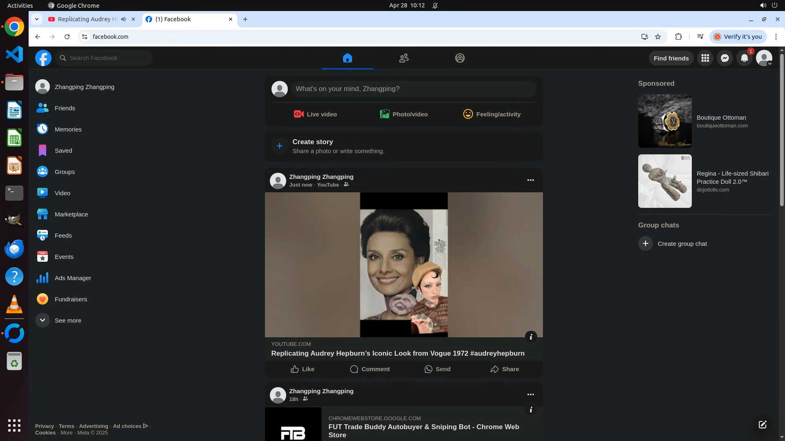Open the Messenger icon in top bar

(725, 58)
